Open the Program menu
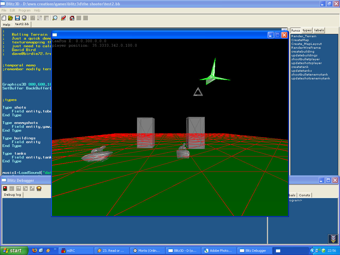Viewport: 340px width, 255px height. [24, 10]
